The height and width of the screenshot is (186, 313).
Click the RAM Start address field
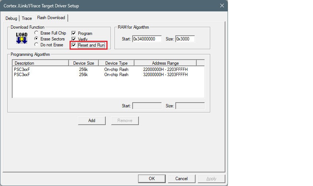click(x=147, y=39)
